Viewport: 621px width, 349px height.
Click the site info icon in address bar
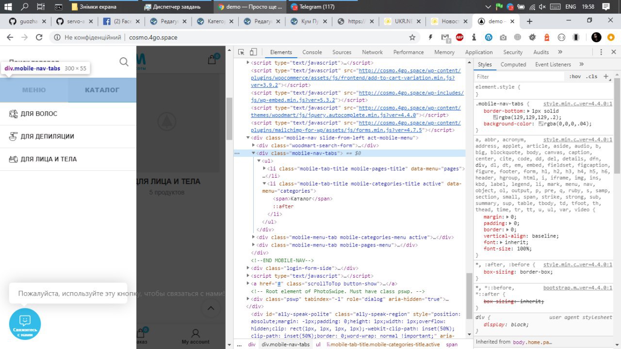click(57, 37)
